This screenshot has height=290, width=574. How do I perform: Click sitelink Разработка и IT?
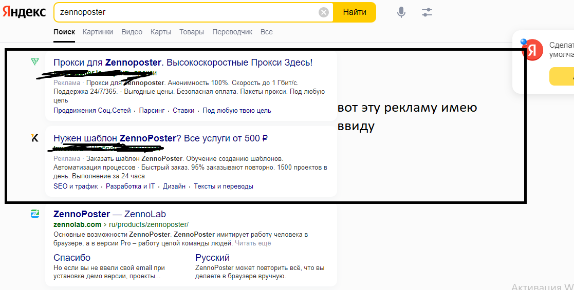(x=131, y=187)
